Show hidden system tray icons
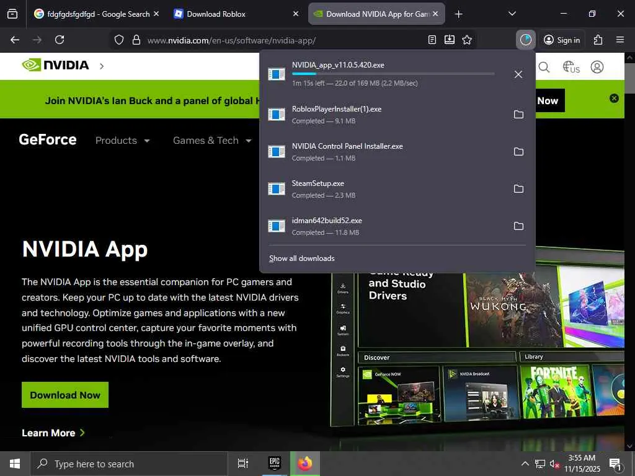The image size is (635, 476). coord(525,464)
